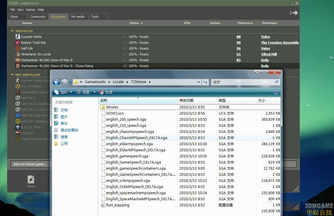
Task: Click the Dawn of War II - Chaos Rising icon
Action: tap(18, 66)
